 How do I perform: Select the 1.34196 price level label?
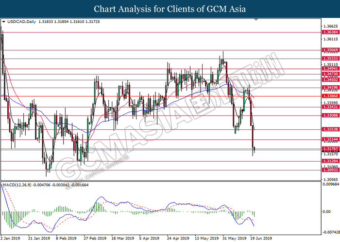coord(330,88)
